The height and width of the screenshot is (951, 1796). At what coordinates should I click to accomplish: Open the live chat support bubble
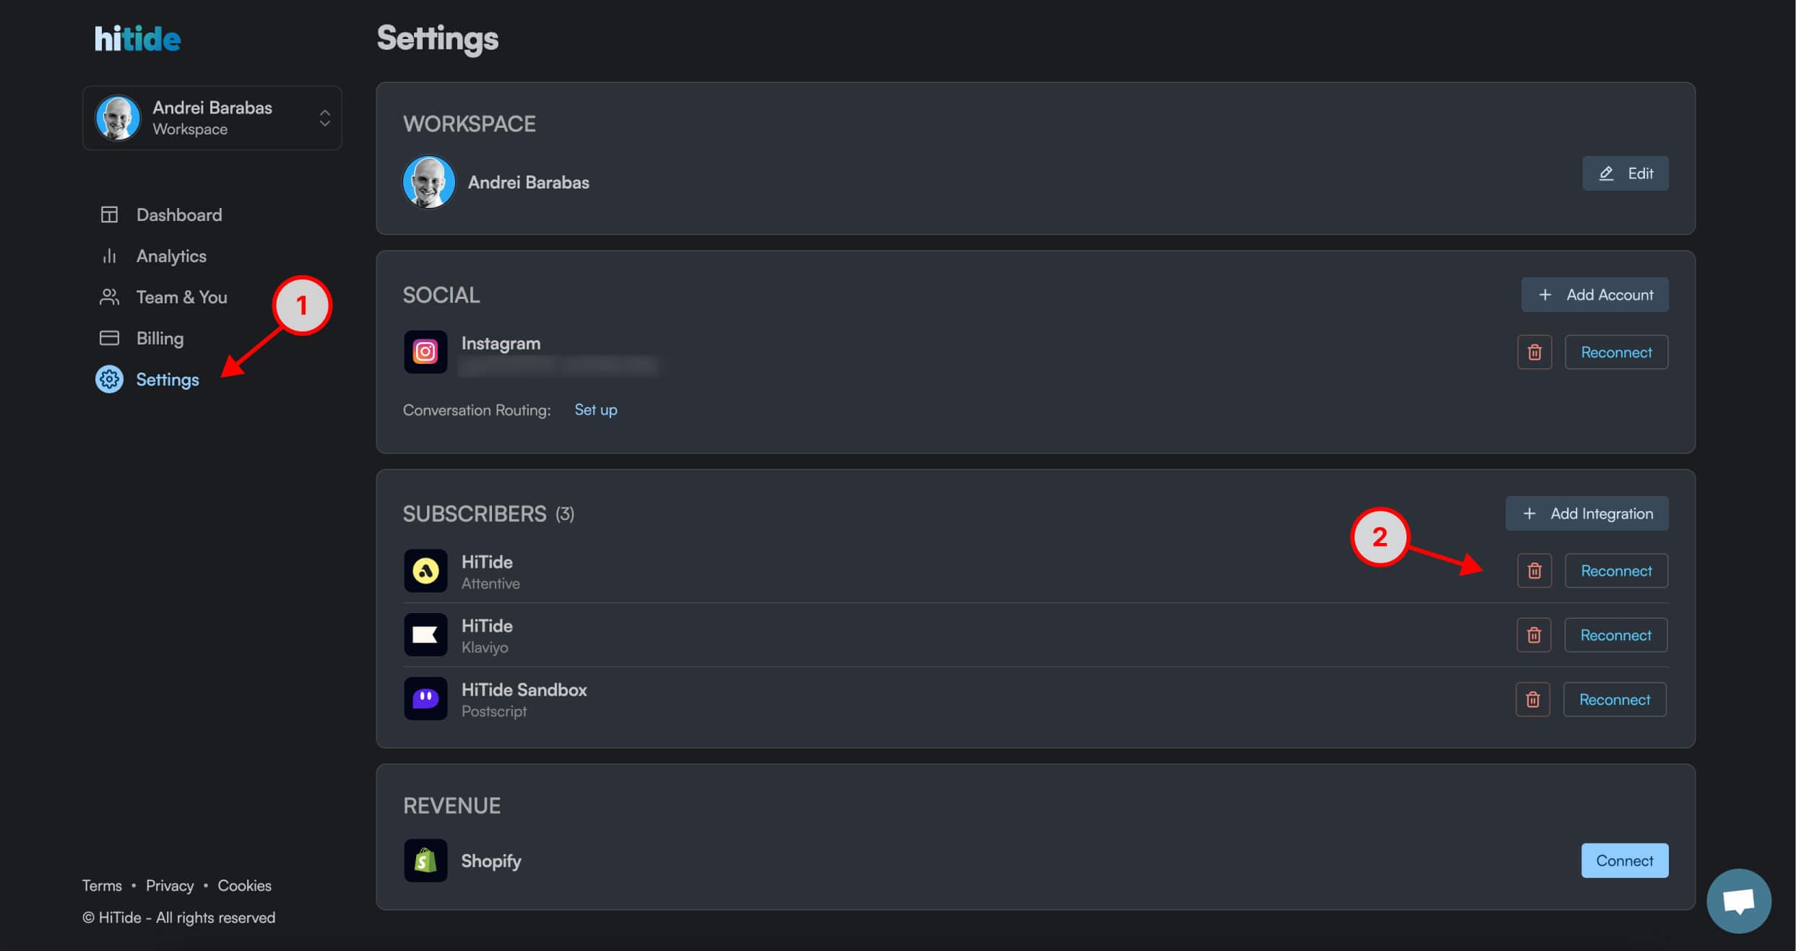(x=1738, y=900)
